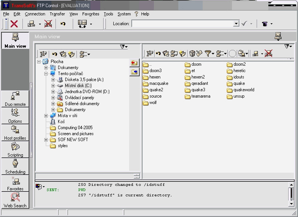The width and height of the screenshot is (298, 217).
Task: Click the connect icon in main toolbar
Action: pos(32,24)
